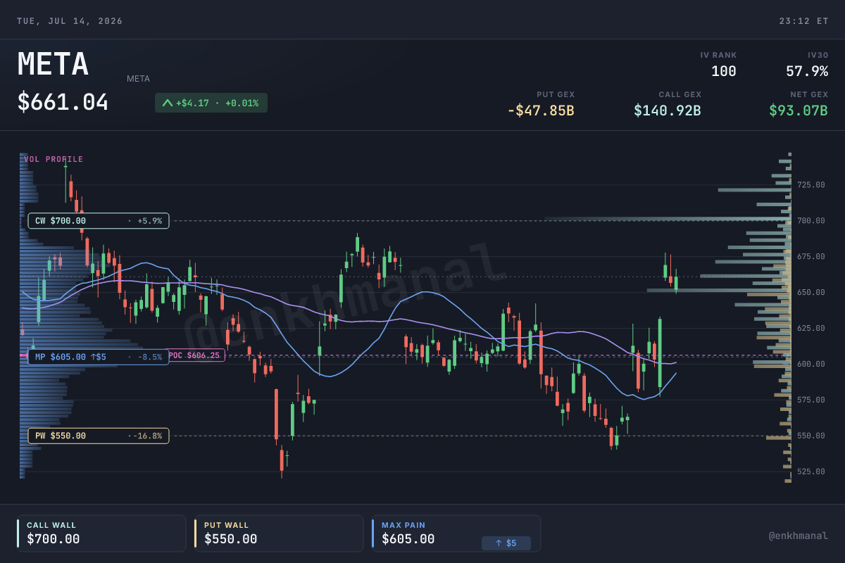The height and width of the screenshot is (563, 845).
Task: Click the 725.00 price axis label
Action: [x=811, y=185]
